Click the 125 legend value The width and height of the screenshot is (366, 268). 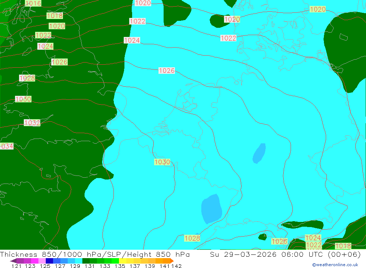point(45,266)
